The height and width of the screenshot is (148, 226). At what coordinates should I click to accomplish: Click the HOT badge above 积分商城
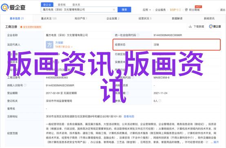(198, 7)
